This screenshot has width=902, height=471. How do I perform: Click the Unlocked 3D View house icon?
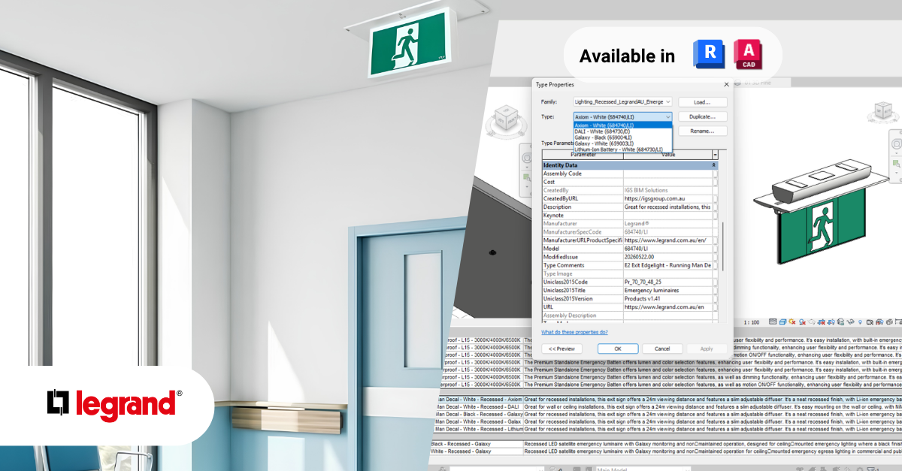point(841,322)
